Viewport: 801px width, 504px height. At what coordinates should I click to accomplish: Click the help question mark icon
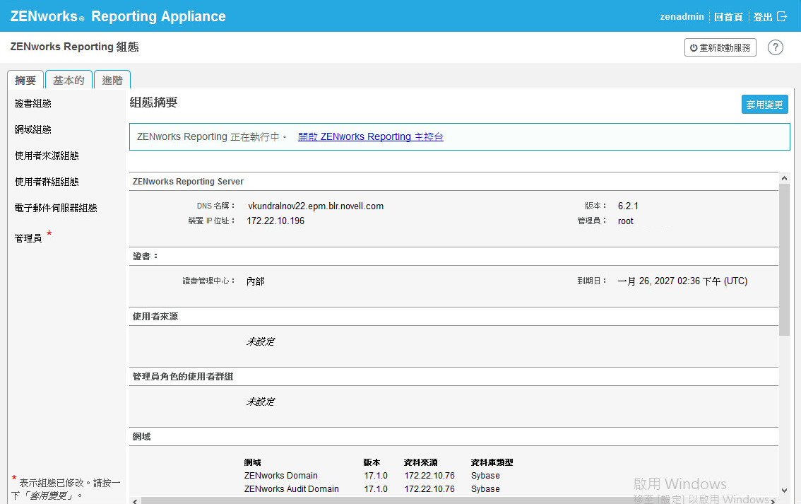click(775, 47)
